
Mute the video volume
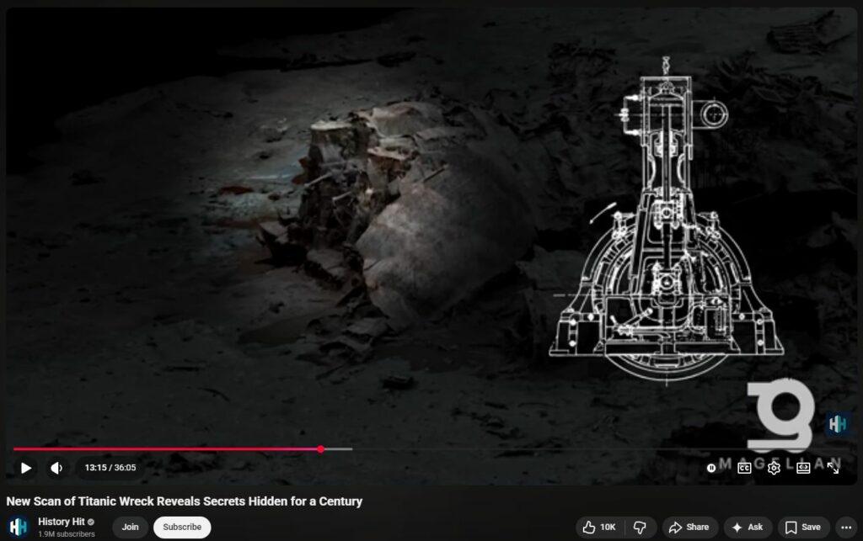tap(56, 468)
